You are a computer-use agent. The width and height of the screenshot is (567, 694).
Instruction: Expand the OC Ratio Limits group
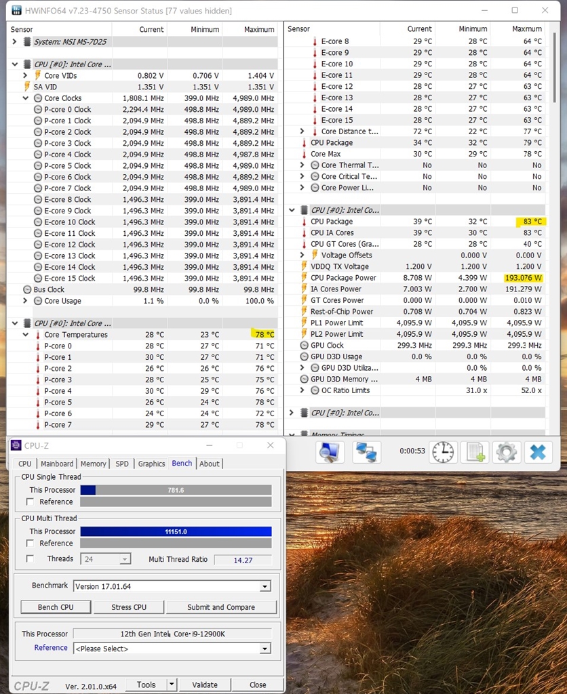coord(302,390)
